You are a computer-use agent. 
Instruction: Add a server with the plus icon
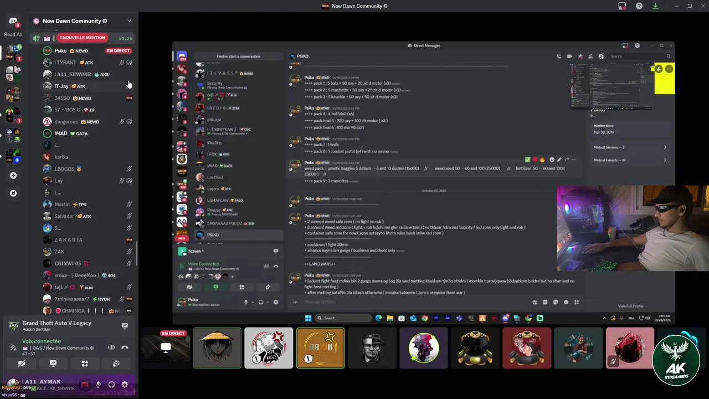13,176
